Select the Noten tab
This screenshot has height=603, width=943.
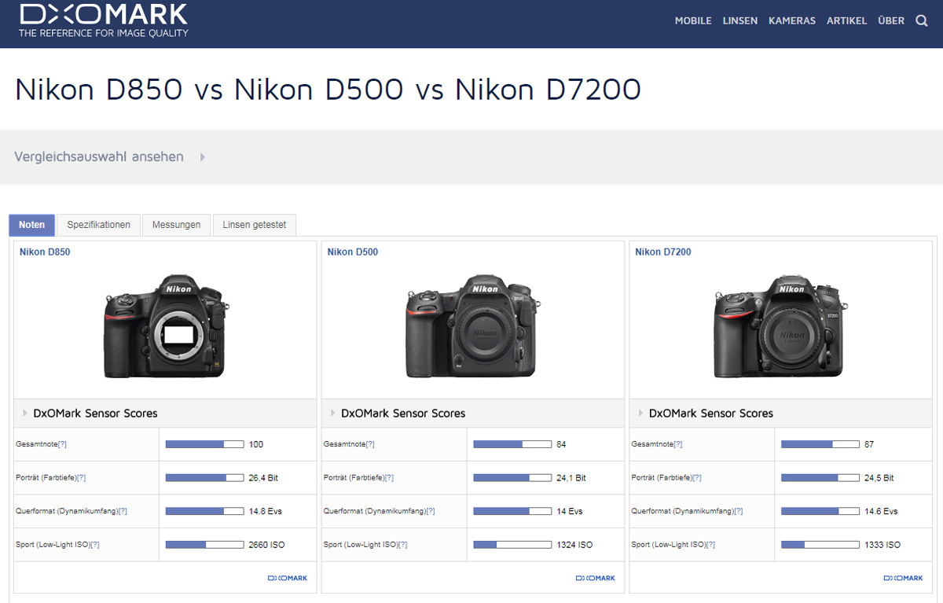point(32,225)
